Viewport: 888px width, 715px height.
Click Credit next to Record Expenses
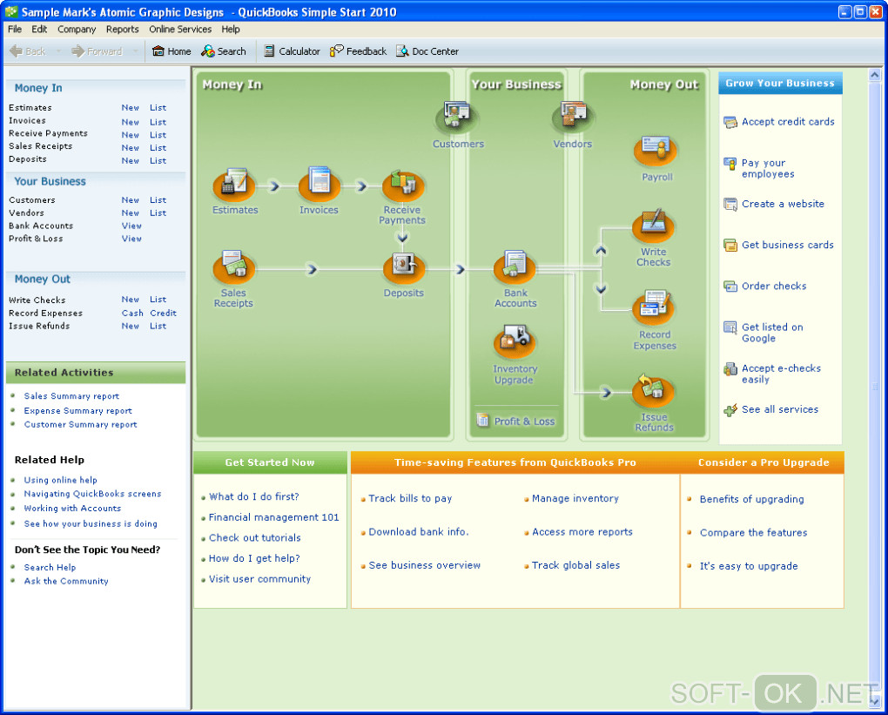click(164, 313)
